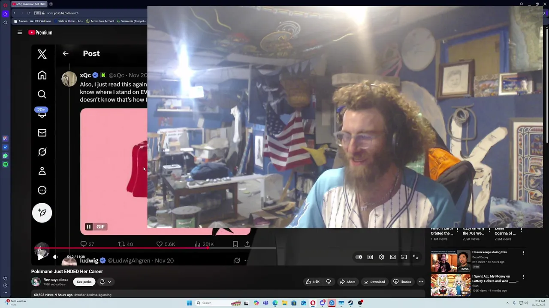The height and width of the screenshot is (308, 549).
Task: Open more actions menu beside Thanks
Action: pos(421,282)
